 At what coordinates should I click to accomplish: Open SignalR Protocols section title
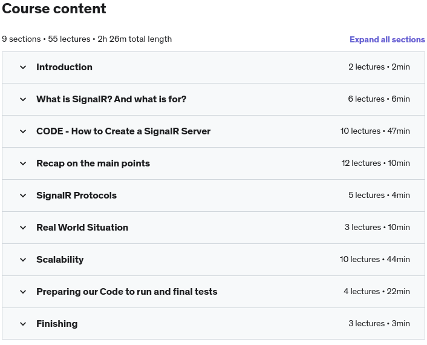(x=77, y=195)
